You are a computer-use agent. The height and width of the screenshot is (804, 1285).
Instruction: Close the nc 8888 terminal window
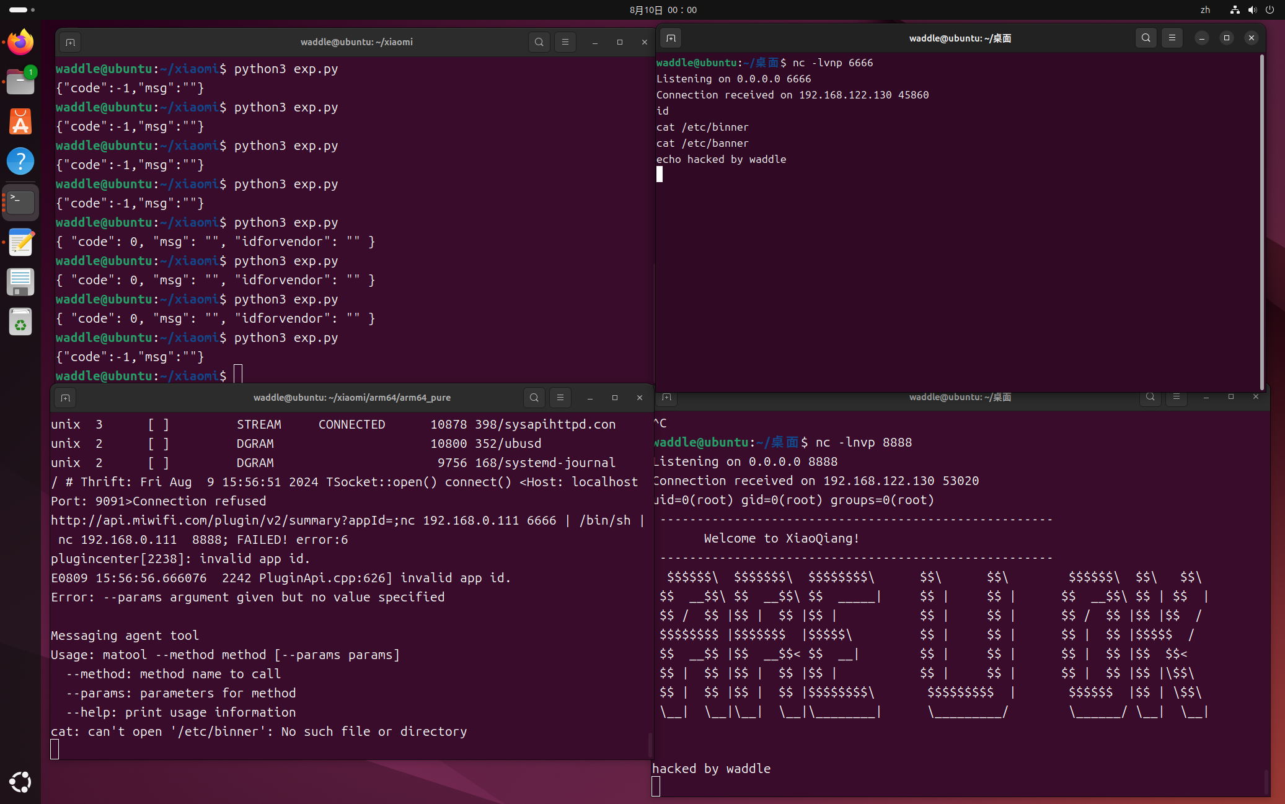click(x=1256, y=397)
